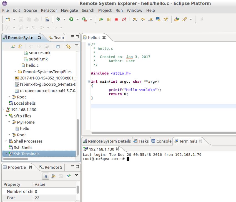
Task: Collapse the main function fold marker
Action: 89,82
